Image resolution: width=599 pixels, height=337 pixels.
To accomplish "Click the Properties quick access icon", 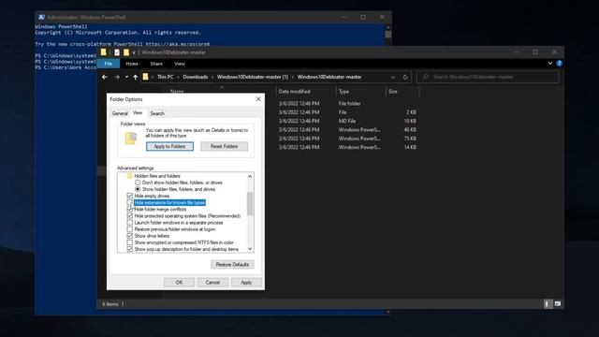I will (117, 52).
